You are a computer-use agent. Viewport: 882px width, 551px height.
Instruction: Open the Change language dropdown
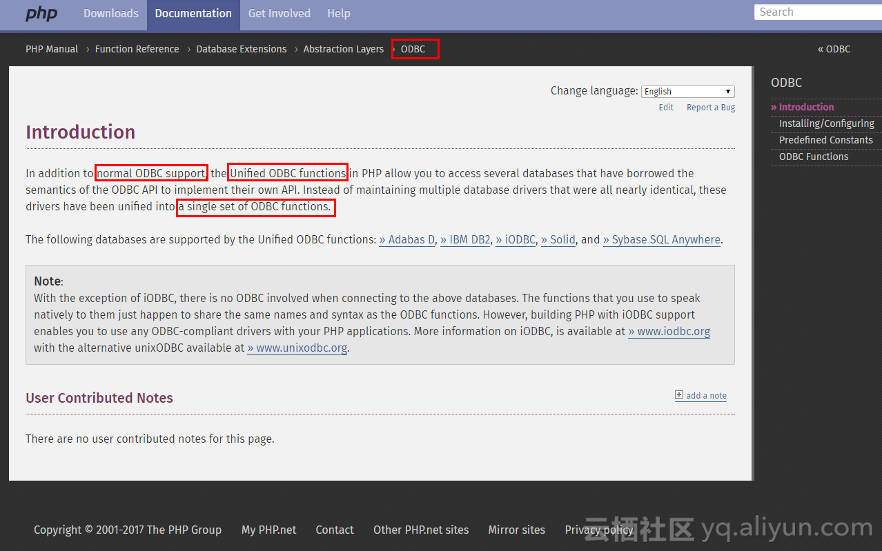688,92
